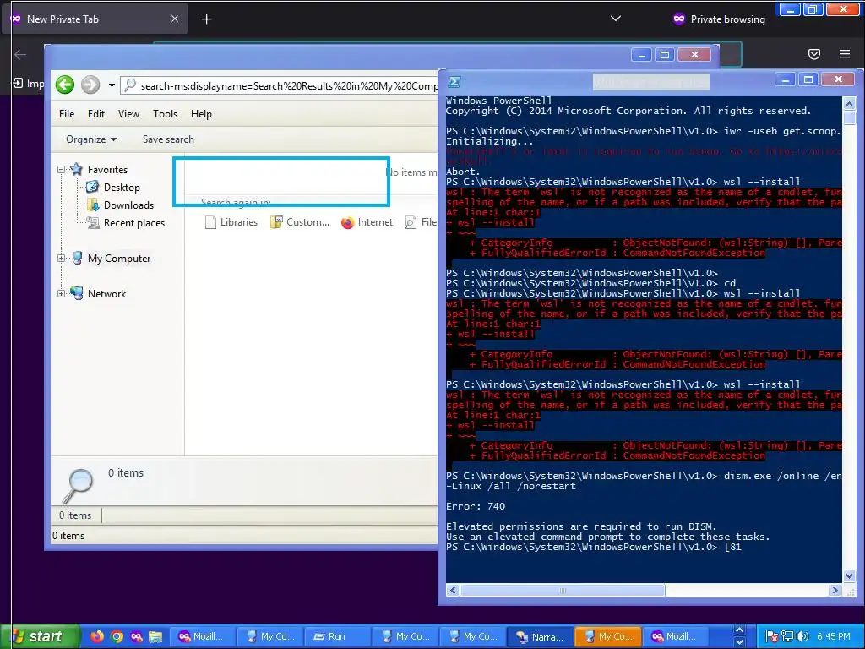Switch to the Run taskbar button
The height and width of the screenshot is (649, 865).
click(x=336, y=636)
